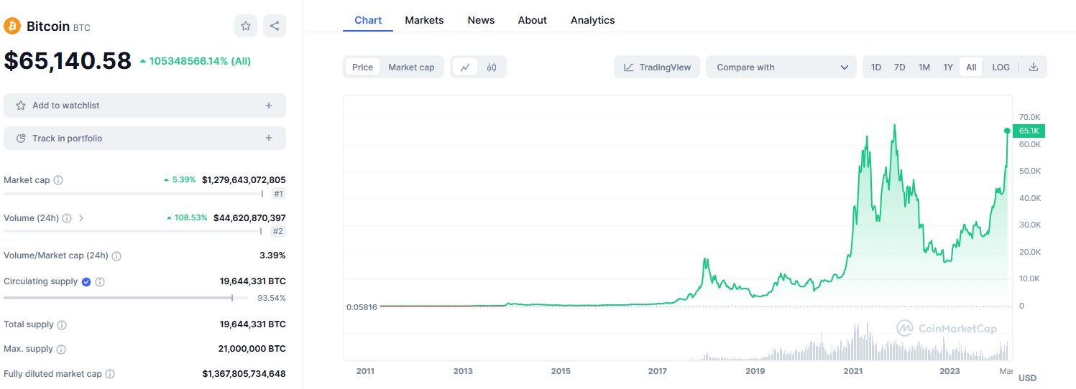
Task: Open the Chart tab
Action: tap(368, 20)
